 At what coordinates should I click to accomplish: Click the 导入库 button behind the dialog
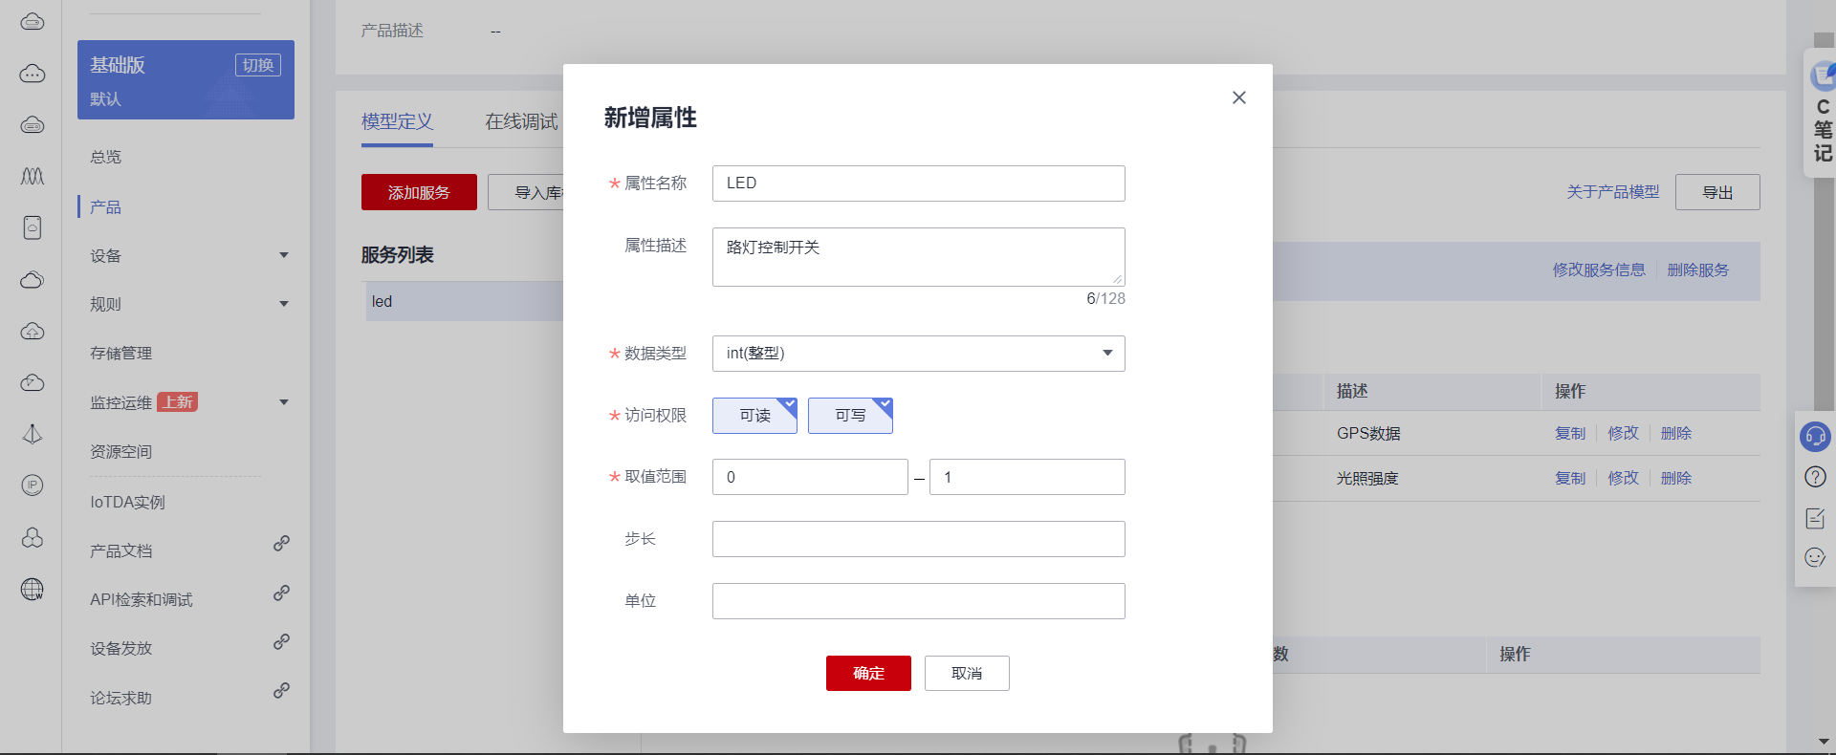526,192
